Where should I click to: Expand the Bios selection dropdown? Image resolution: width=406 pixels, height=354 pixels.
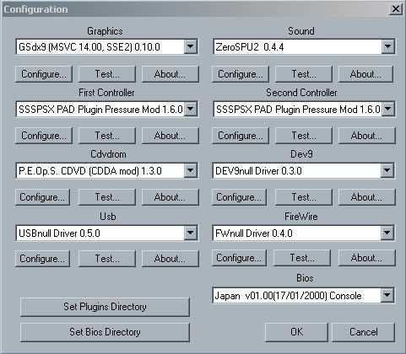click(x=387, y=295)
